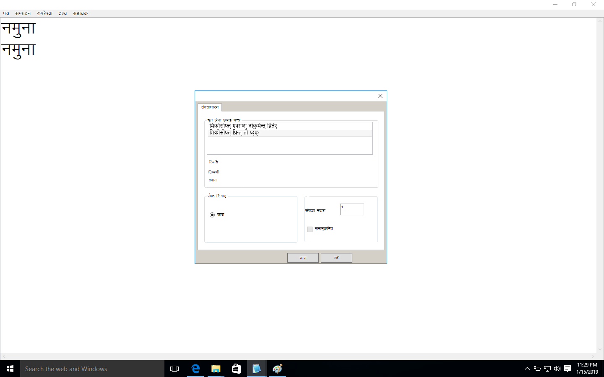
Task: Enable the समानुक्रमित collate checkbox
Action: click(310, 229)
